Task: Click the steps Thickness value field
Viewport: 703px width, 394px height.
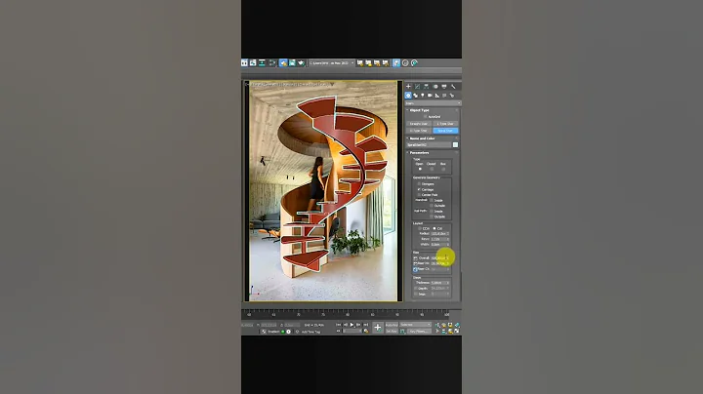Action: 439,283
